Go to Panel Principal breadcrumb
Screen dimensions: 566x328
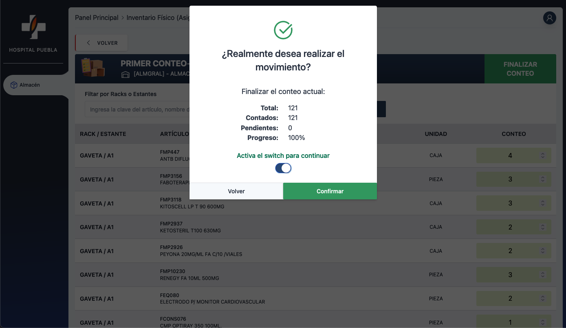[97, 18]
